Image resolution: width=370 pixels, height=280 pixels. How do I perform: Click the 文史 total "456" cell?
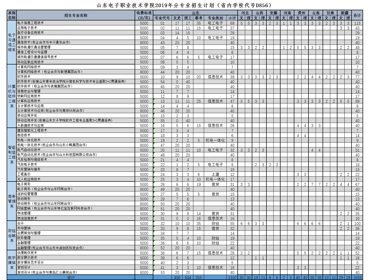177,277
